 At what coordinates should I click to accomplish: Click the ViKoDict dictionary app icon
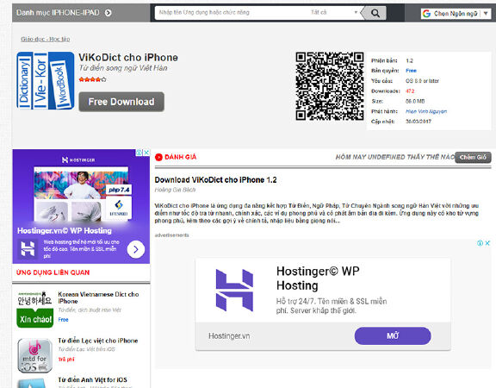pos(46,80)
